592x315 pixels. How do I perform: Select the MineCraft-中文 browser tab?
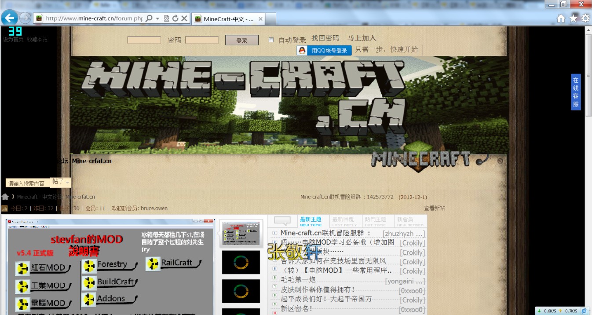[229, 19]
